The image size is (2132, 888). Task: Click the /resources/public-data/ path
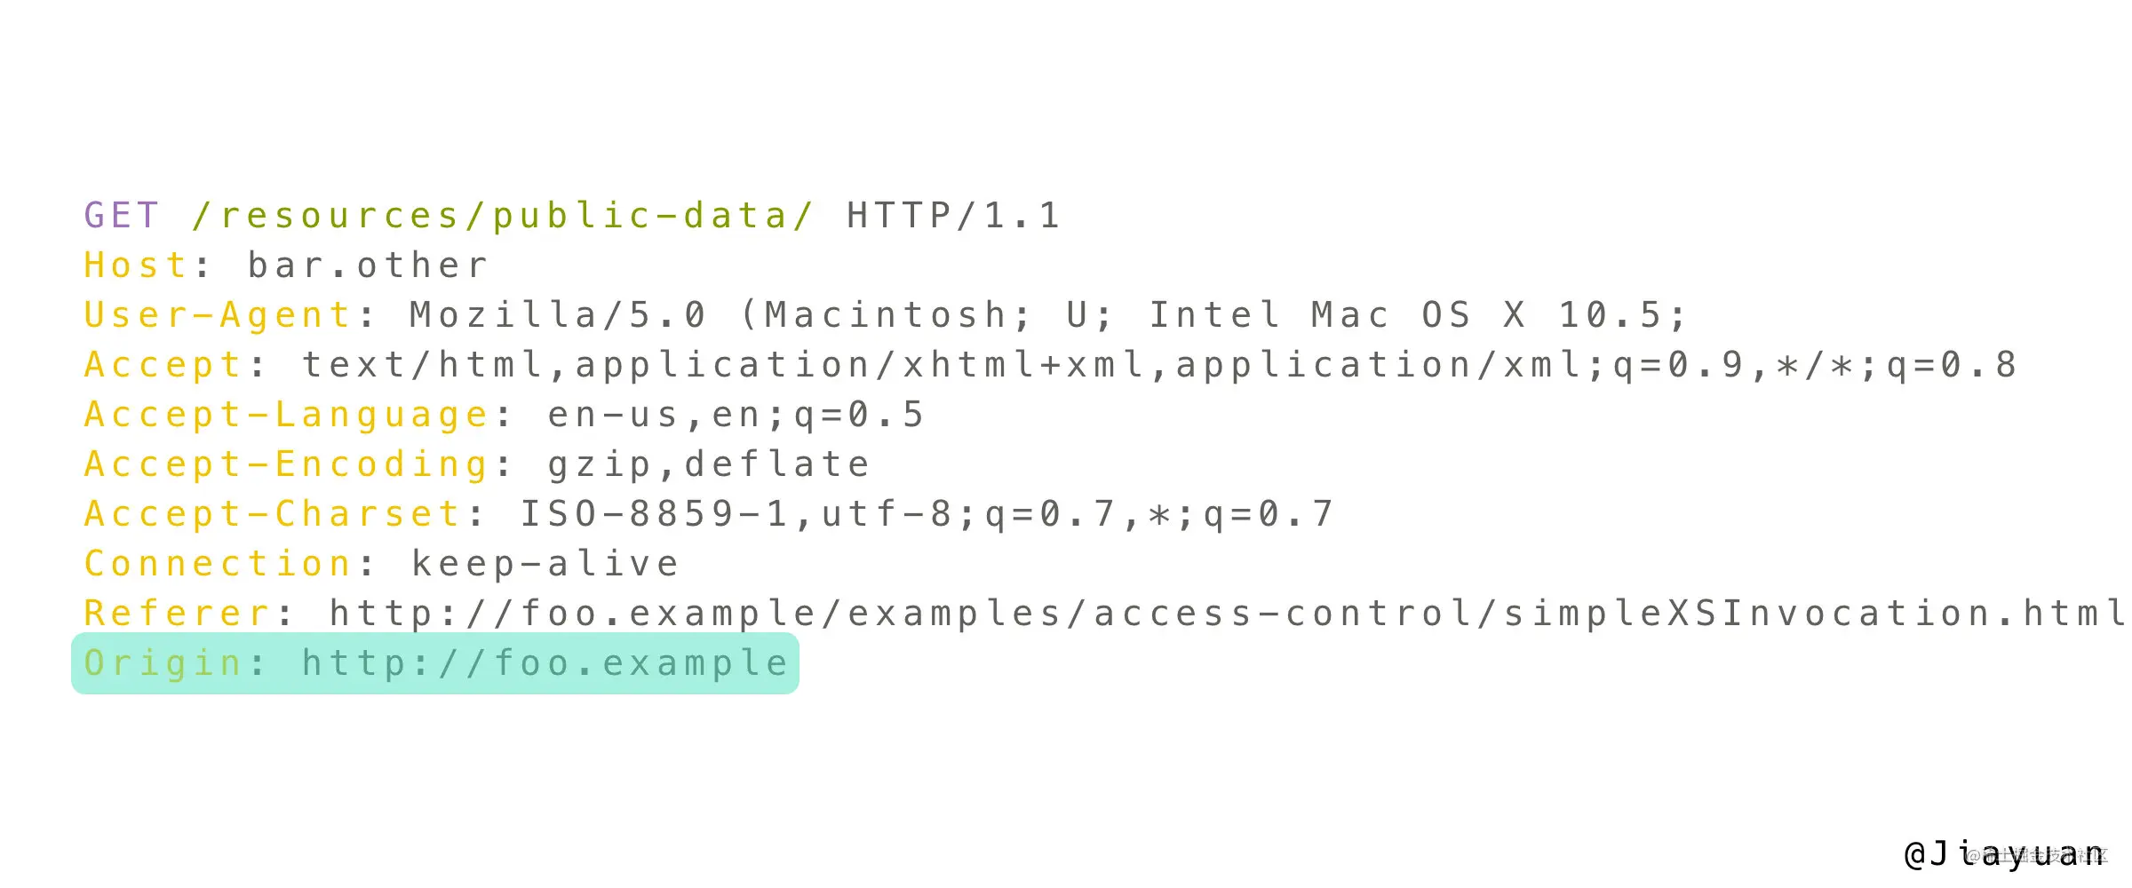click(503, 216)
